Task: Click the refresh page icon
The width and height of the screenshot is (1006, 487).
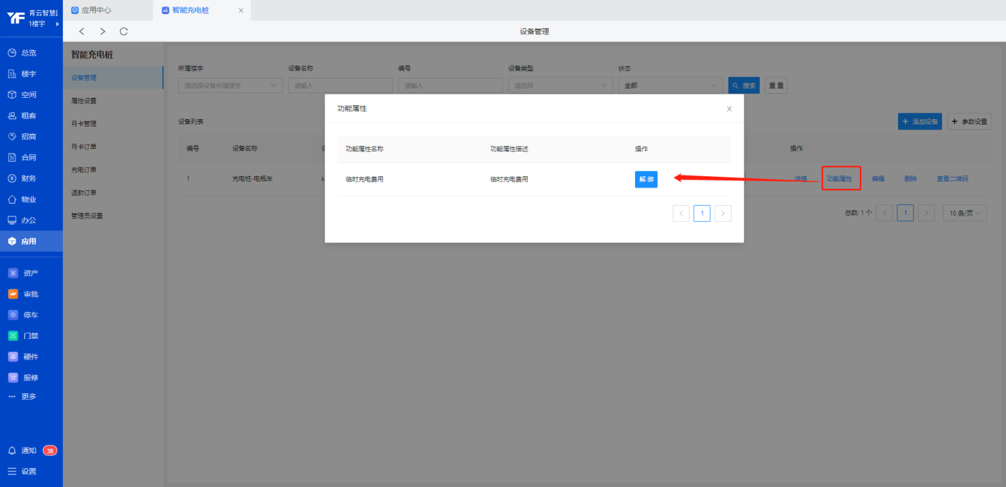Action: 123,31
